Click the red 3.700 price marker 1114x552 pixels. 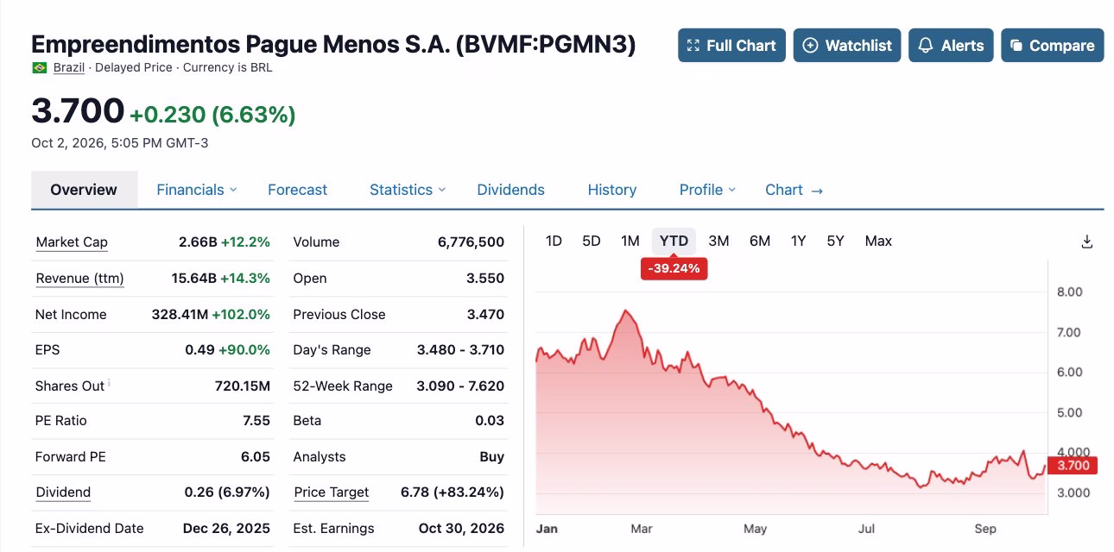[1072, 466]
